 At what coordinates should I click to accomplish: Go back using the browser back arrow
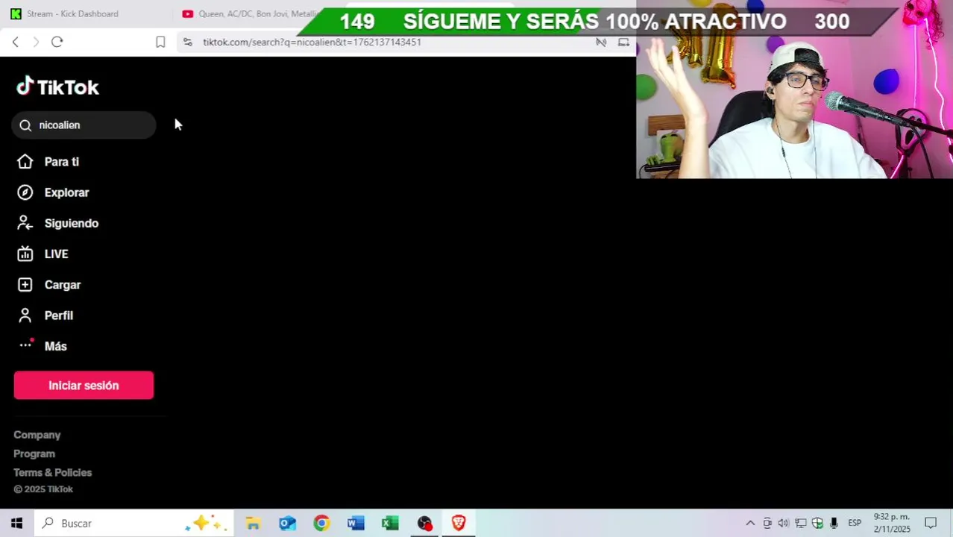(x=15, y=42)
